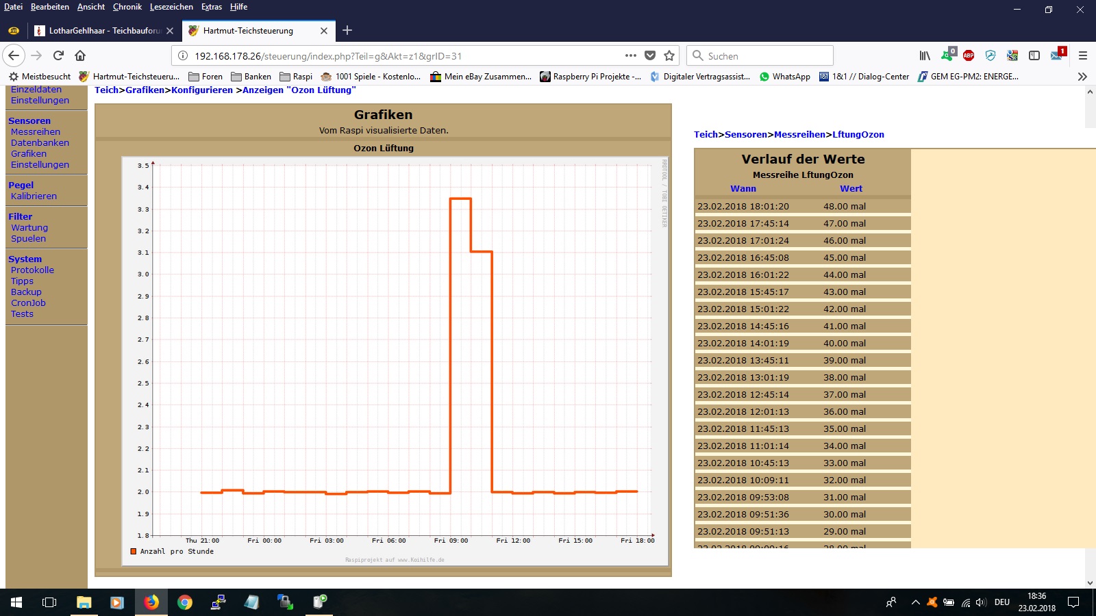Expand the hidden system tray icons
The image size is (1096, 616).
[915, 602]
